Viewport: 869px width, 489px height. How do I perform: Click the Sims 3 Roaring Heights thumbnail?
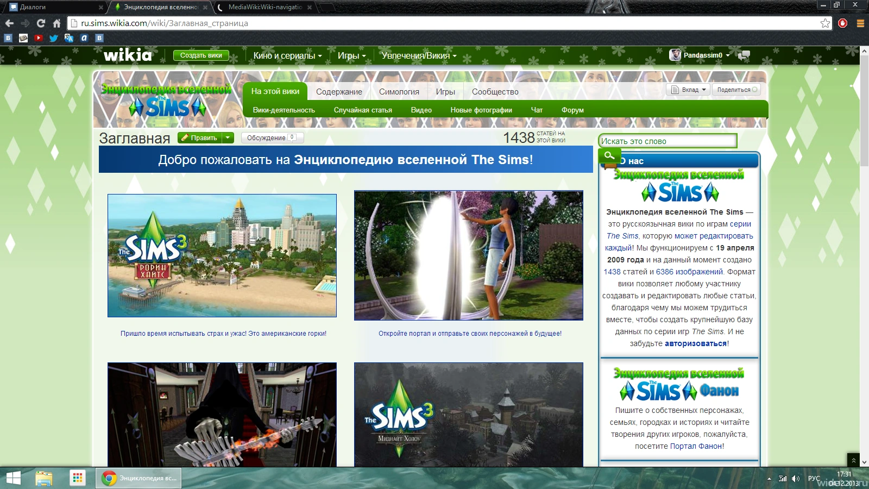click(x=222, y=255)
